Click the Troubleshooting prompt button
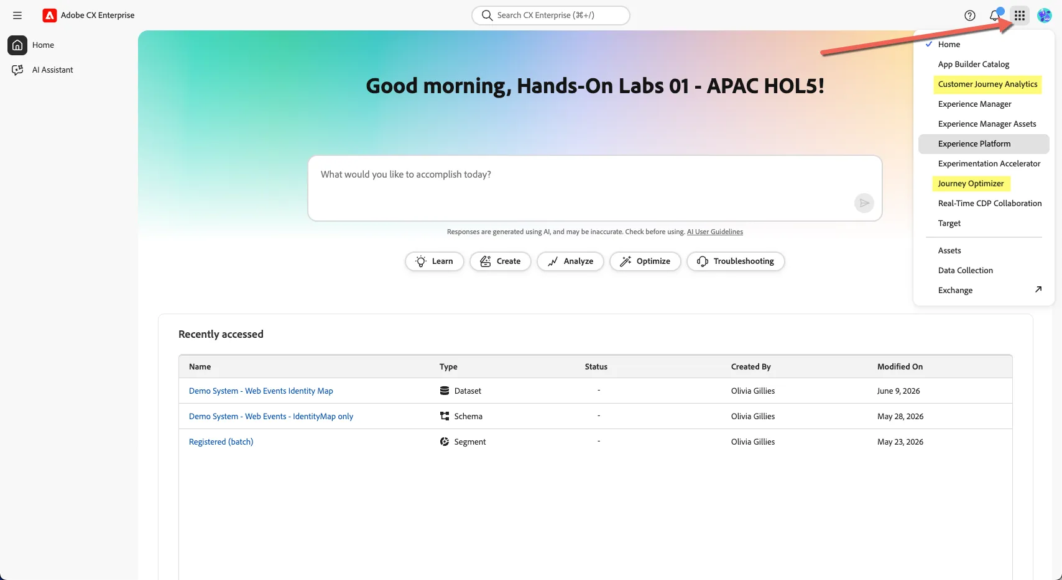 [736, 261]
